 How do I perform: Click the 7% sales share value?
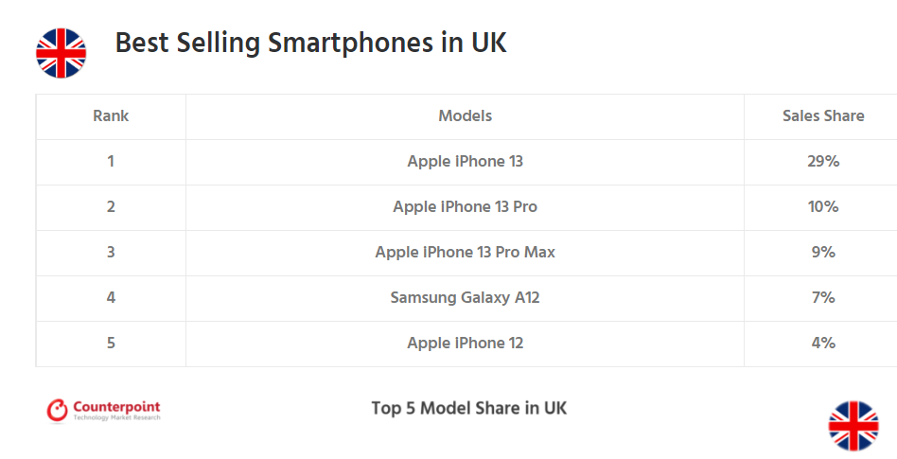click(822, 298)
